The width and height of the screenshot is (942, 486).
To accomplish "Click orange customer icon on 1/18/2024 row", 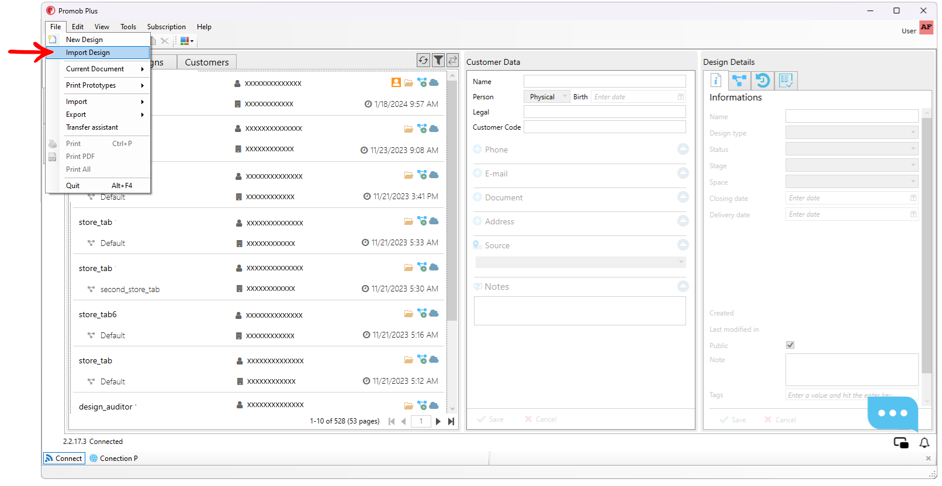I will point(396,82).
